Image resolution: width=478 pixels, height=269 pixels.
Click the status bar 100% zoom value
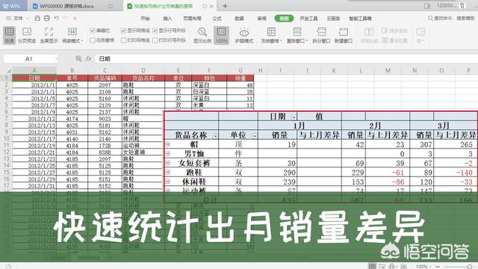[421, 267]
